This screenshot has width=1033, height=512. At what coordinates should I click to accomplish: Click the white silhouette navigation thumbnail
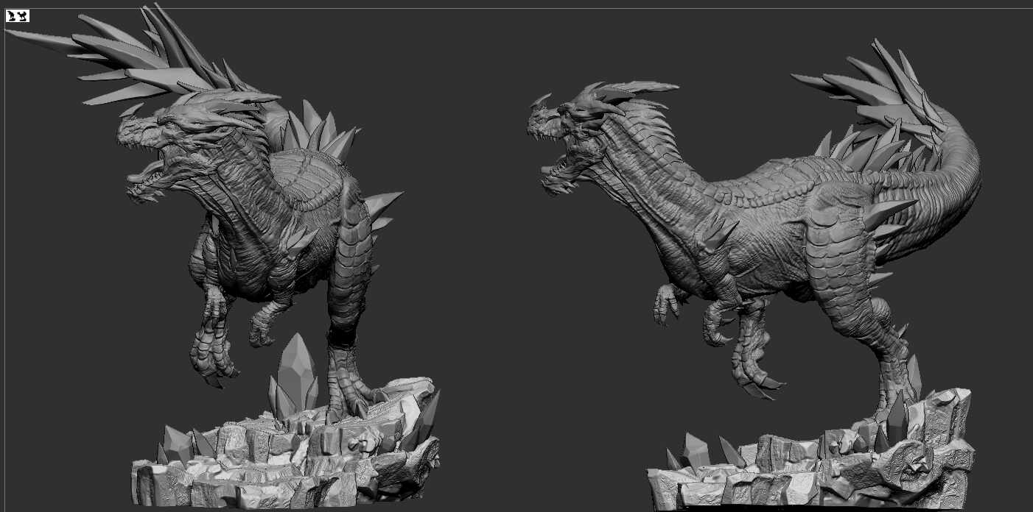[x=17, y=15]
